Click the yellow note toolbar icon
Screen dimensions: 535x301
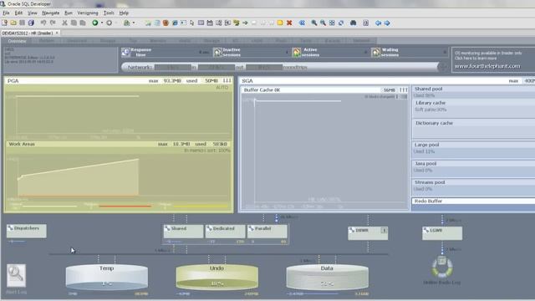280,23
